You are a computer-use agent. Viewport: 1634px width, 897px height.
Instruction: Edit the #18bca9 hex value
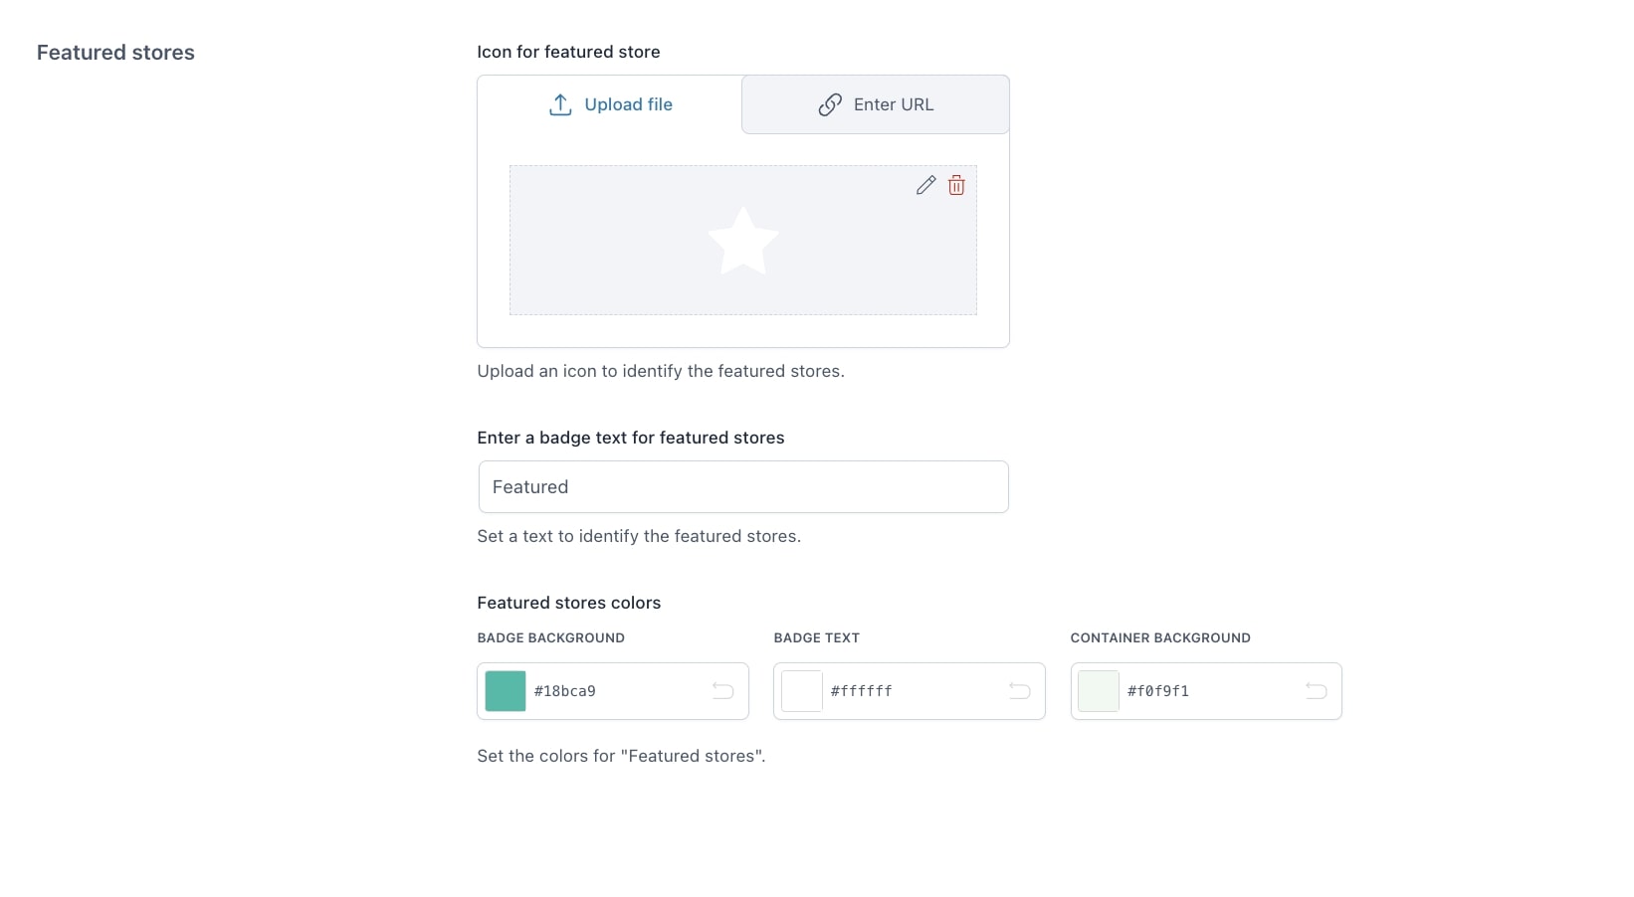tap(565, 691)
